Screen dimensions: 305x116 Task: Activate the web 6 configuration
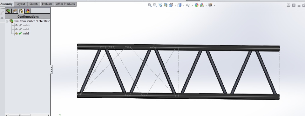tap(26, 25)
